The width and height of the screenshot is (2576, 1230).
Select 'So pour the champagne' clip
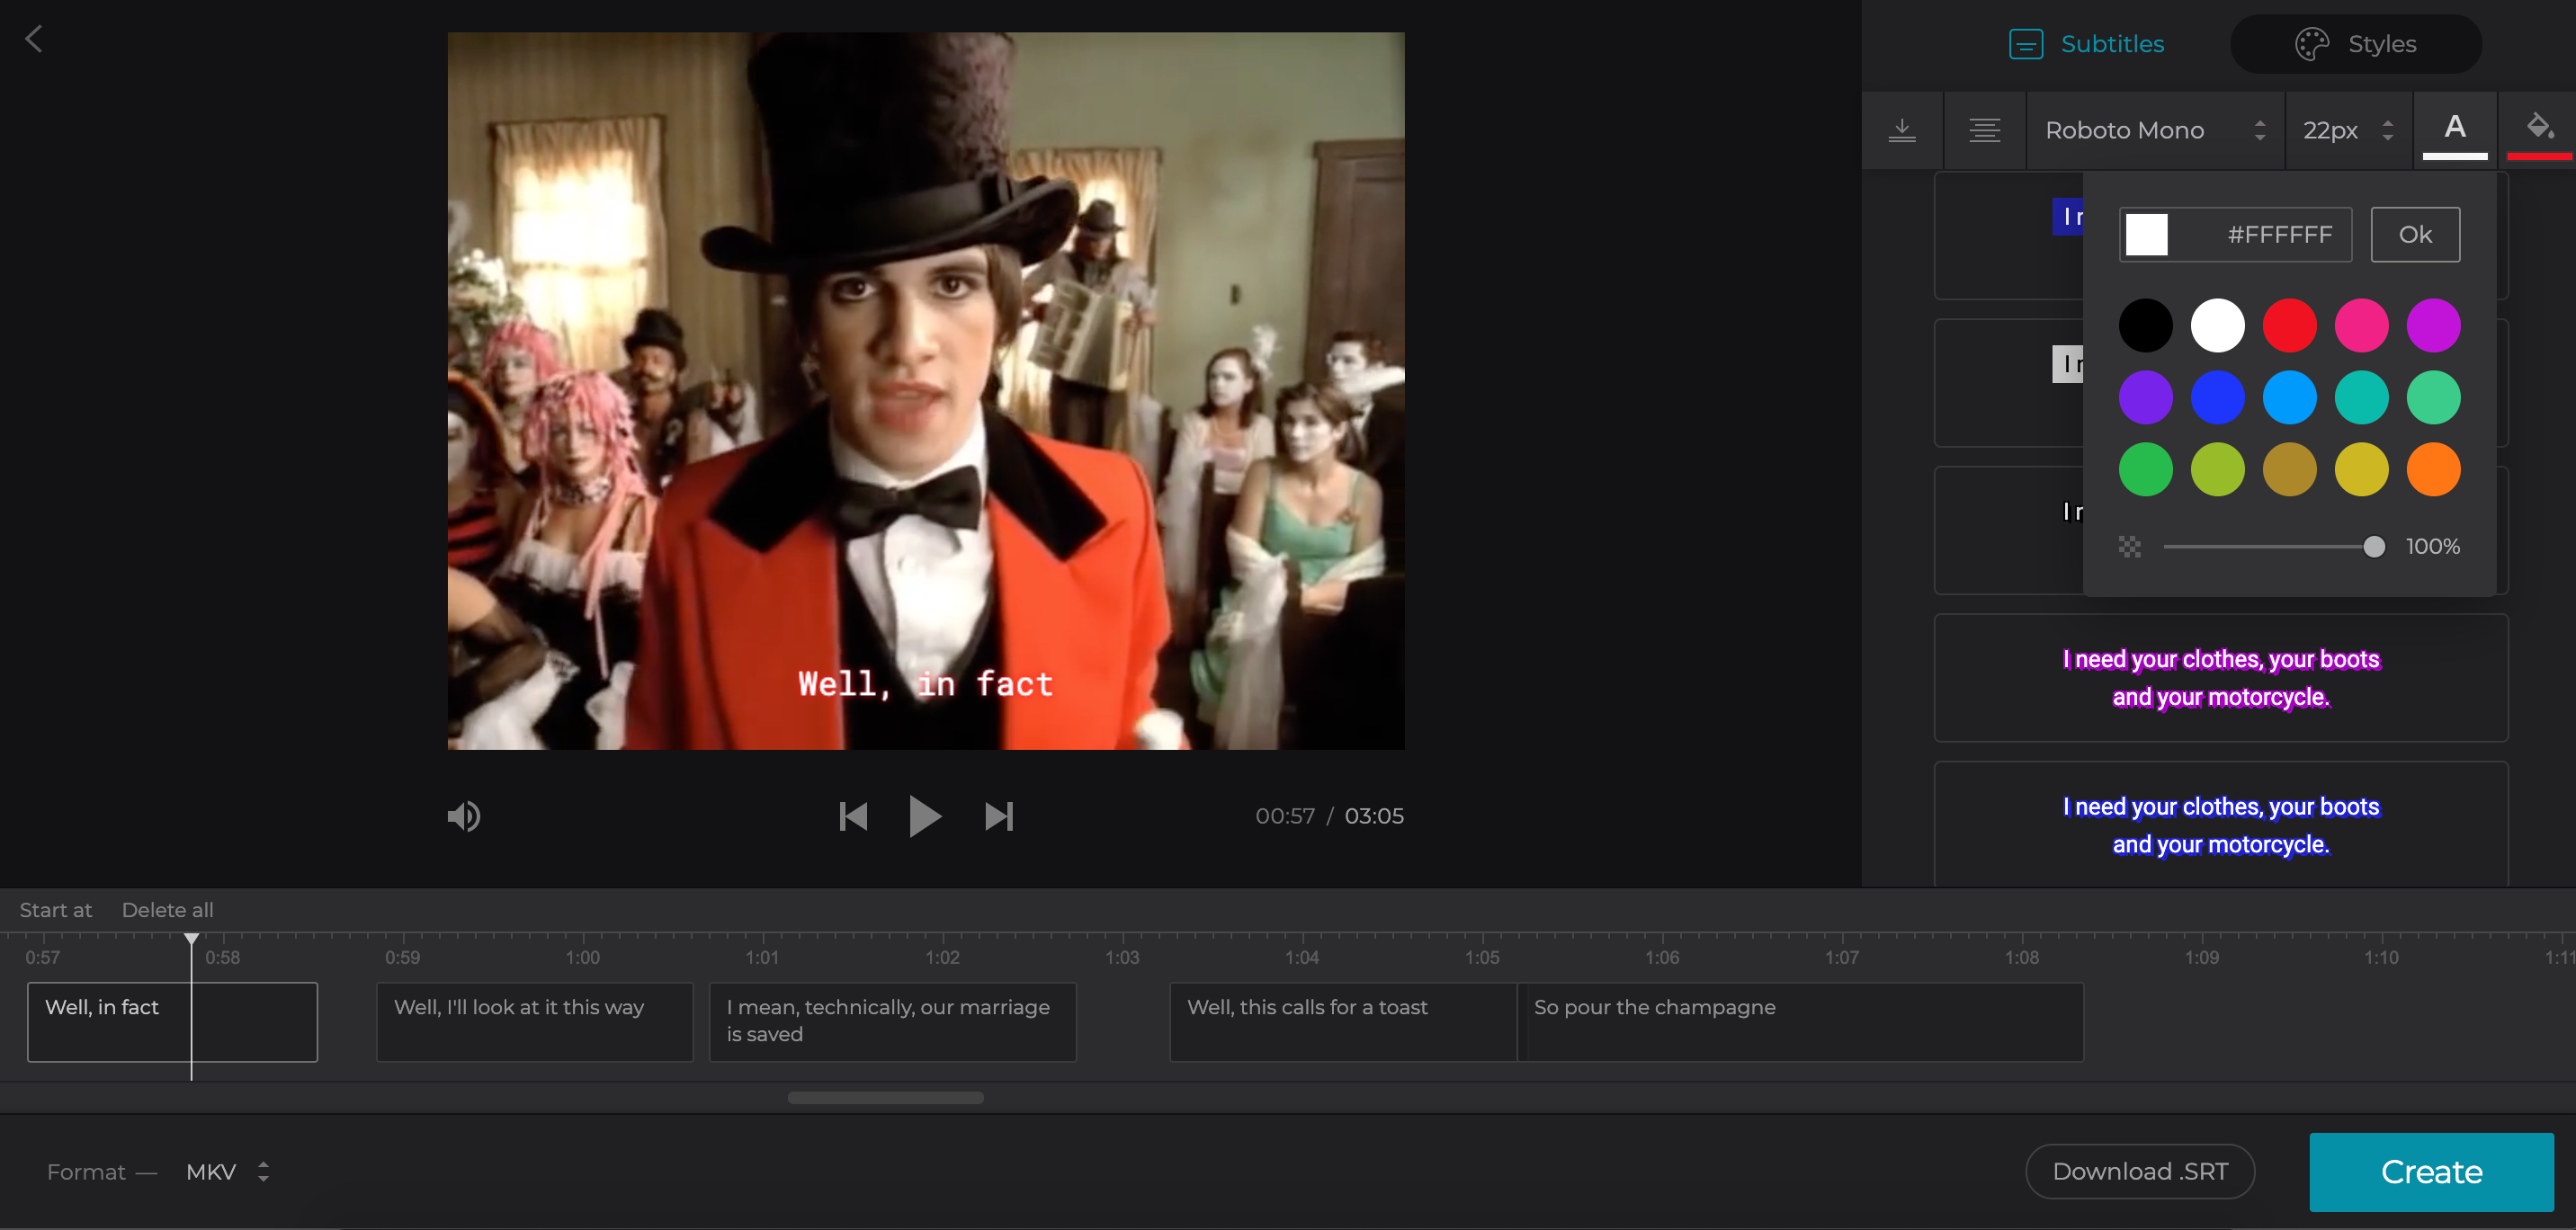[1800, 1021]
